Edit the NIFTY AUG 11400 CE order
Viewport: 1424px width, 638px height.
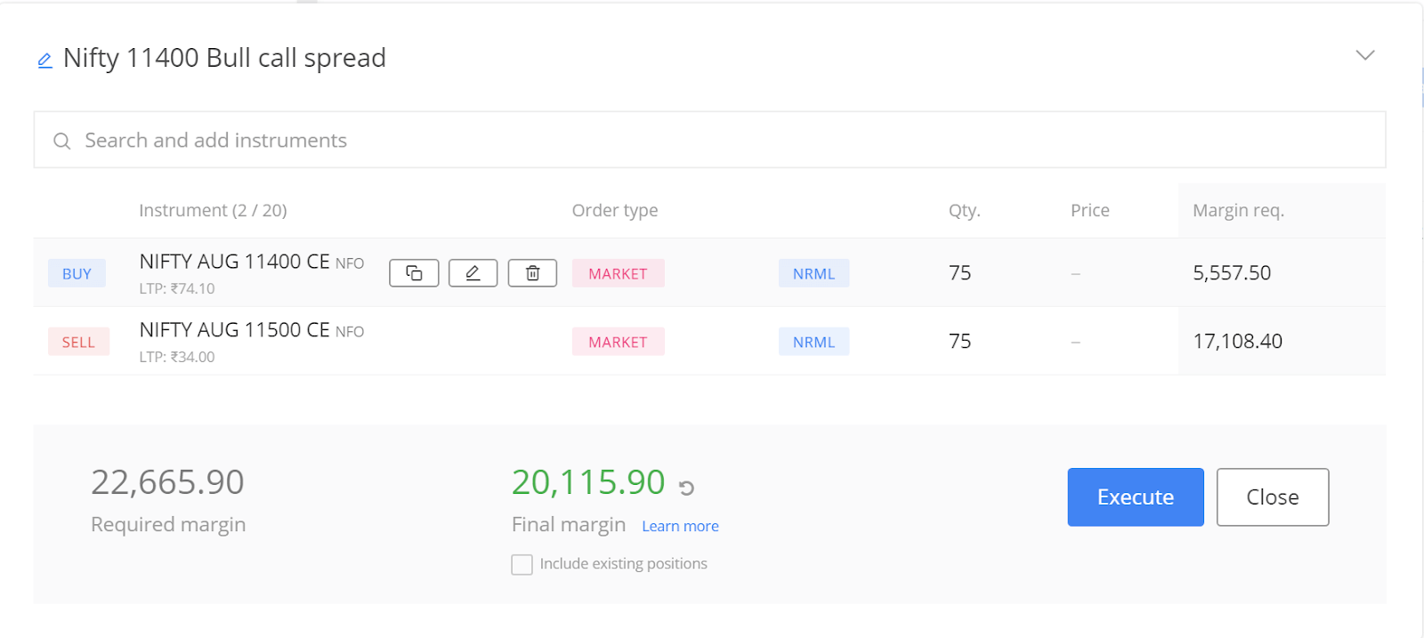(473, 273)
